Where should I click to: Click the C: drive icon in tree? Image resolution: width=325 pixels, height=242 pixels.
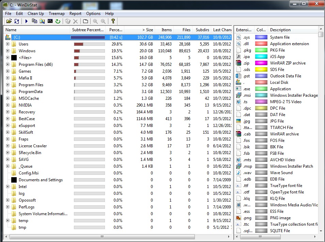point(8,37)
